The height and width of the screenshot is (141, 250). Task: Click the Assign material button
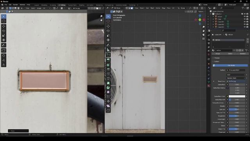(x=218, y=54)
